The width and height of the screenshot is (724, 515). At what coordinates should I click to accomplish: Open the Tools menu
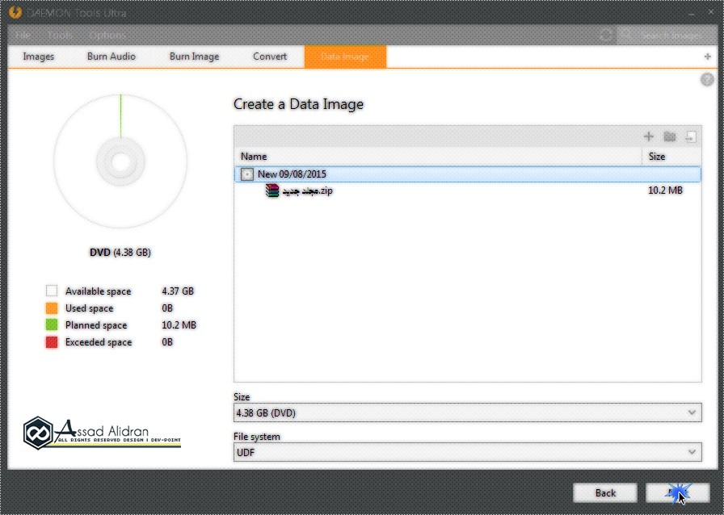60,35
